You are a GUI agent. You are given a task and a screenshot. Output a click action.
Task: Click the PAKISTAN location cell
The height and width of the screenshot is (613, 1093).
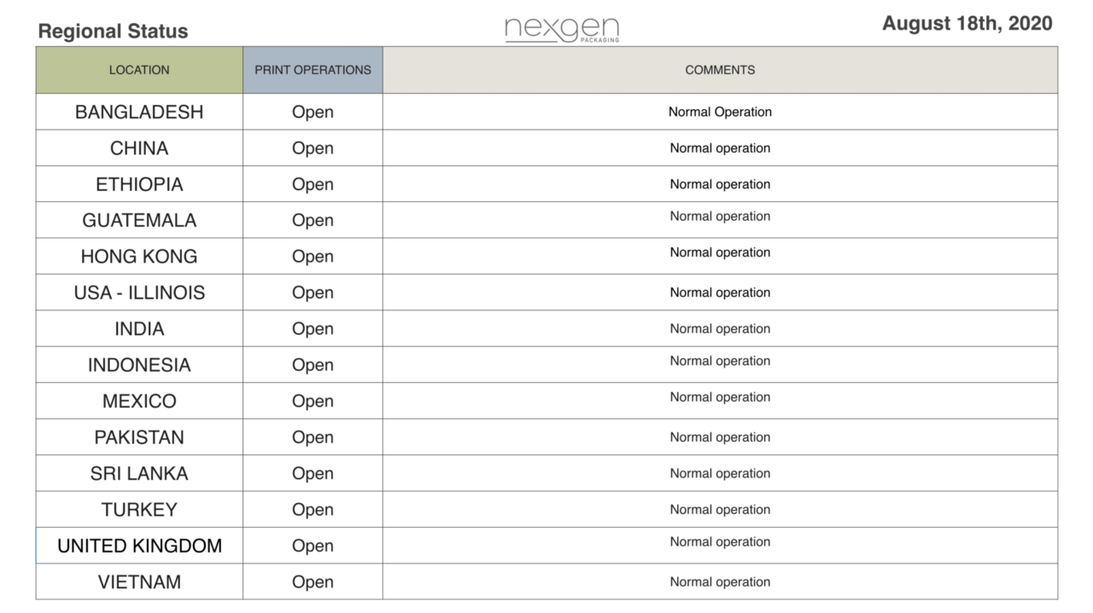[x=139, y=437]
